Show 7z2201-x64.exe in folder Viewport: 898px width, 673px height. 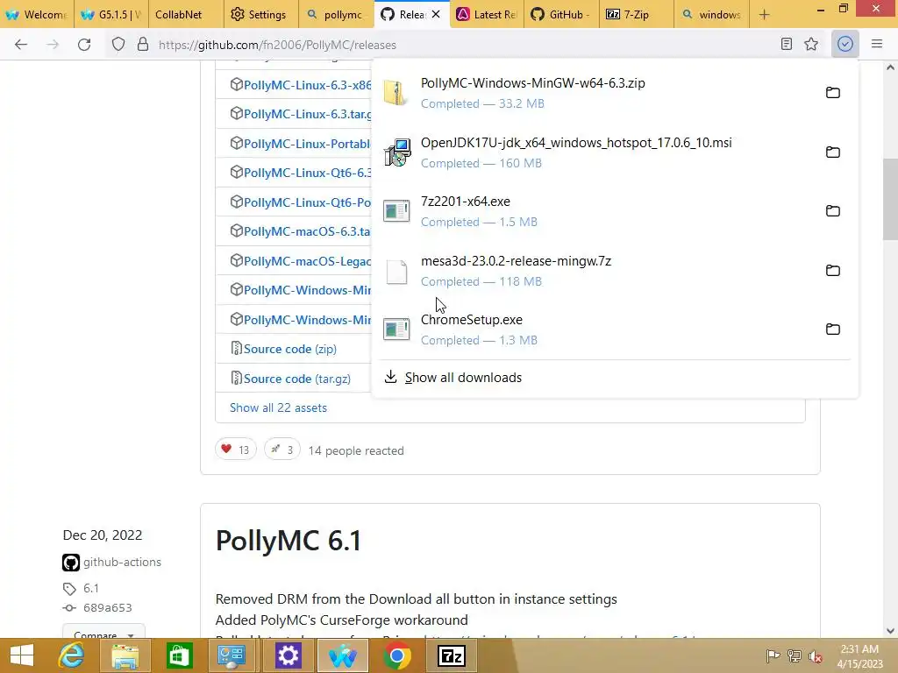click(833, 211)
